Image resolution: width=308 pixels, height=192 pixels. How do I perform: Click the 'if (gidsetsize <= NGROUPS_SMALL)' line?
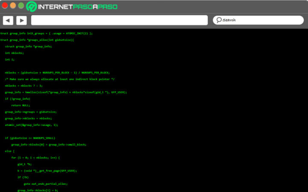coord(30,138)
